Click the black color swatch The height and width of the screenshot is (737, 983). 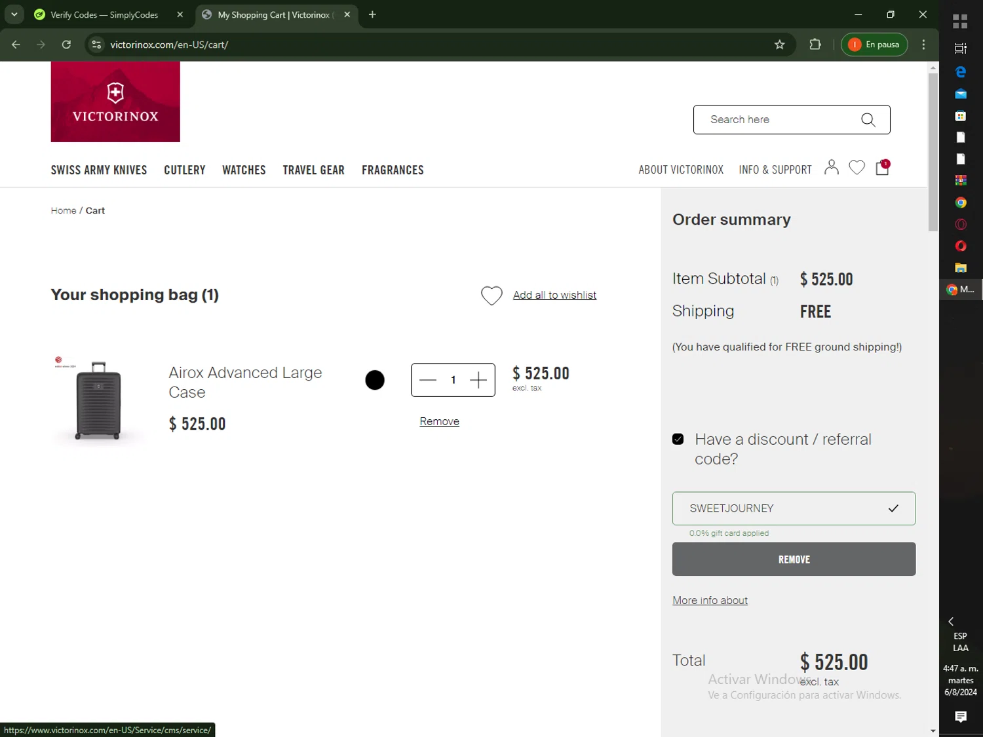pyautogui.click(x=375, y=380)
